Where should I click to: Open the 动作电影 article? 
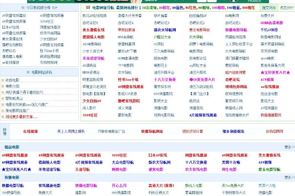coord(13,80)
